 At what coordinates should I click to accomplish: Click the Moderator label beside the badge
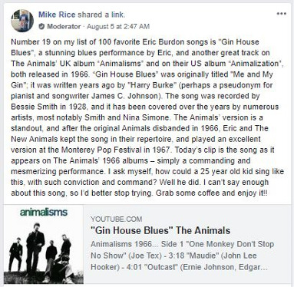click(64, 26)
